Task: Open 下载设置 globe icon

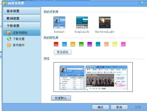Action: point(9,39)
